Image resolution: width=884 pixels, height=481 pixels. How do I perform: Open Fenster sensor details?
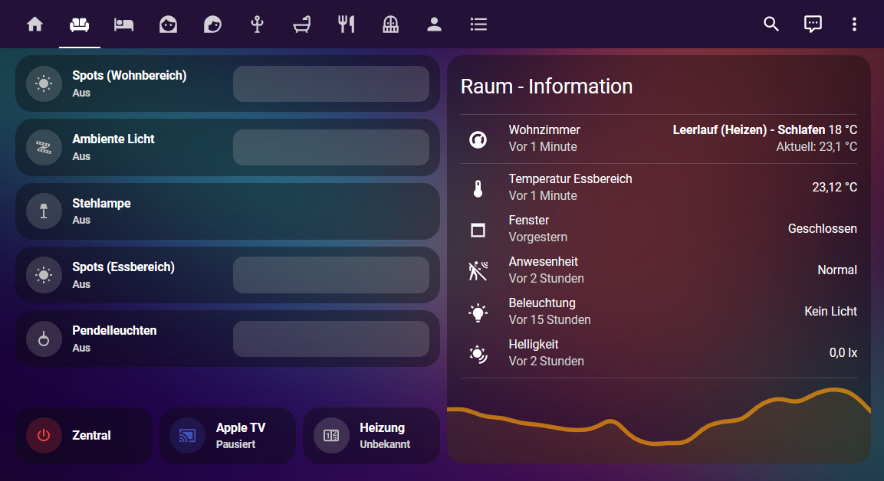(659, 229)
